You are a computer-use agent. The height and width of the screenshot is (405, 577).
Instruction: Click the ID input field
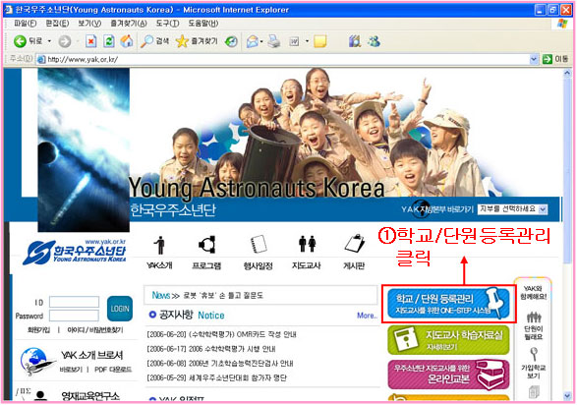75,302
